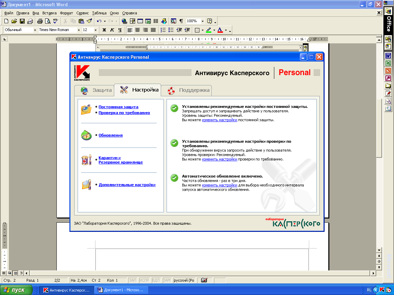Open the Columns button in the toolbar

(x=156, y=21)
